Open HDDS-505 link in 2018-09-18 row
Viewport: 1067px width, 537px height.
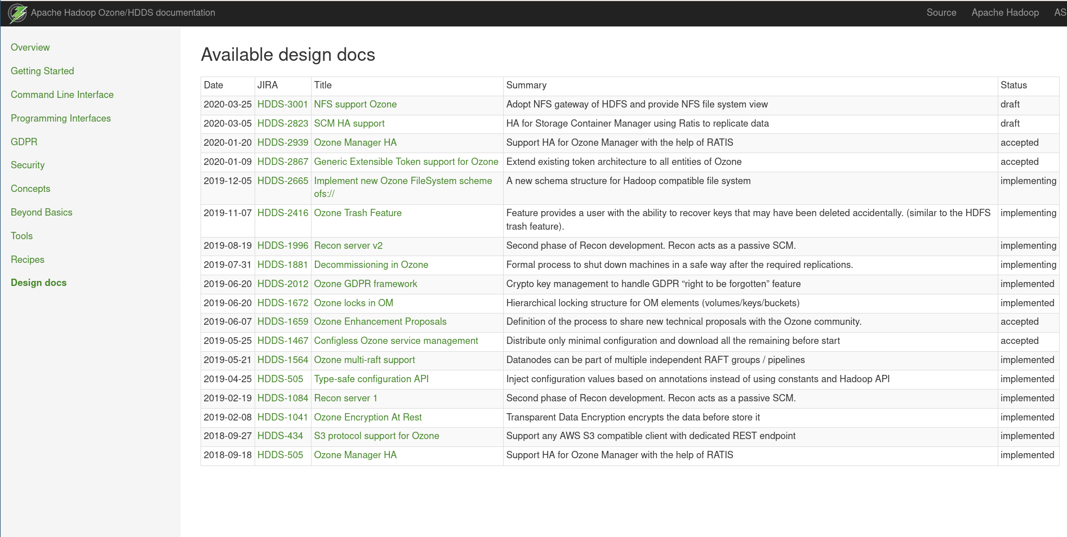280,455
